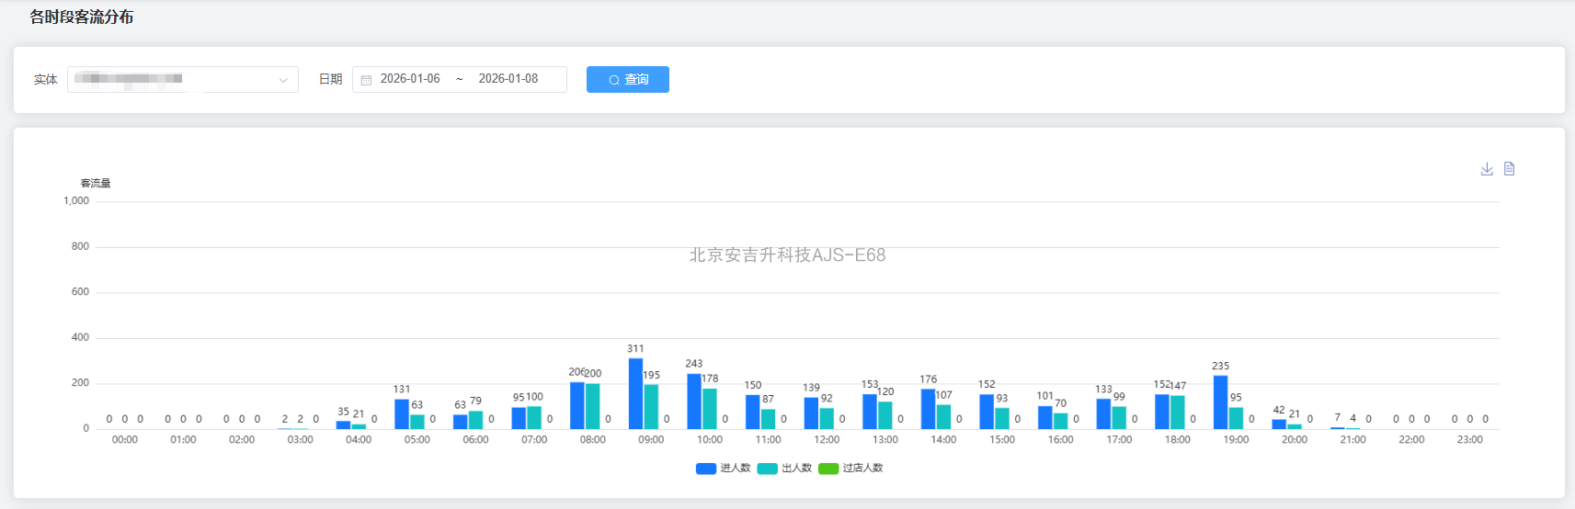Toggle the 进人数 legend series
This screenshot has width=1575, height=509.
[x=735, y=469]
